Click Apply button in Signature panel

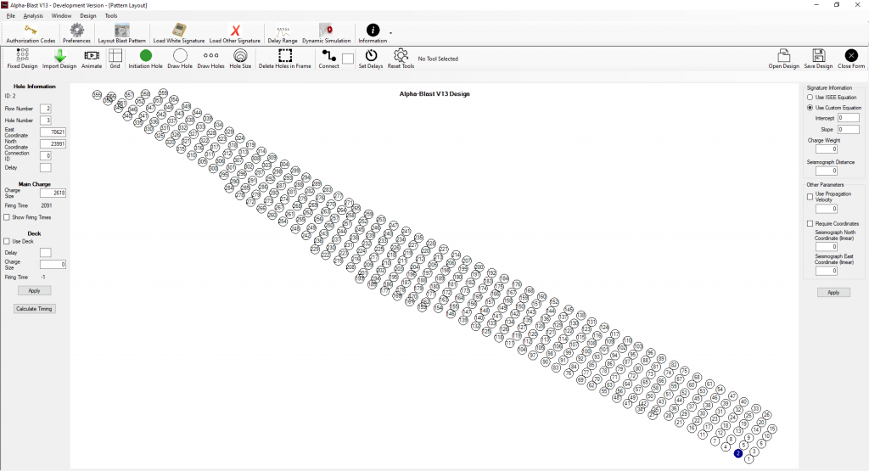(x=833, y=293)
